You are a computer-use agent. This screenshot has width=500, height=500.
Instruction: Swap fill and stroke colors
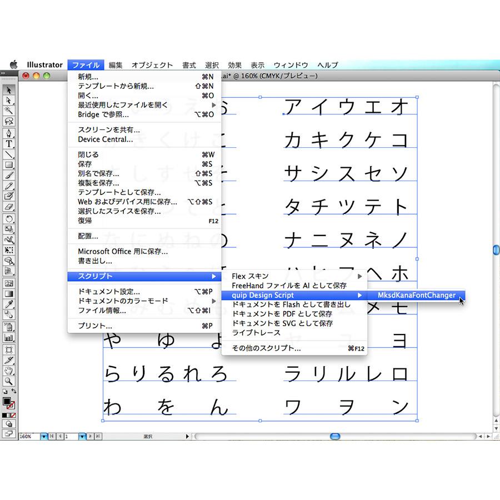click(13, 391)
